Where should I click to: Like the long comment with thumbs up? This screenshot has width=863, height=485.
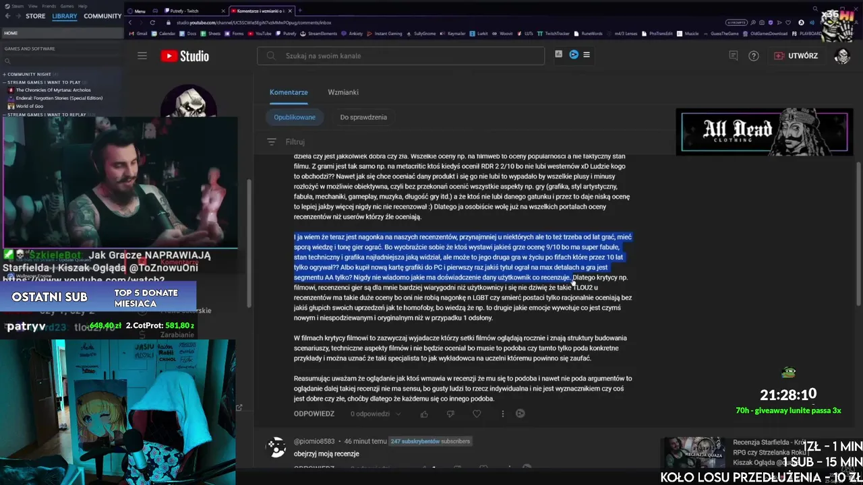tap(424, 414)
